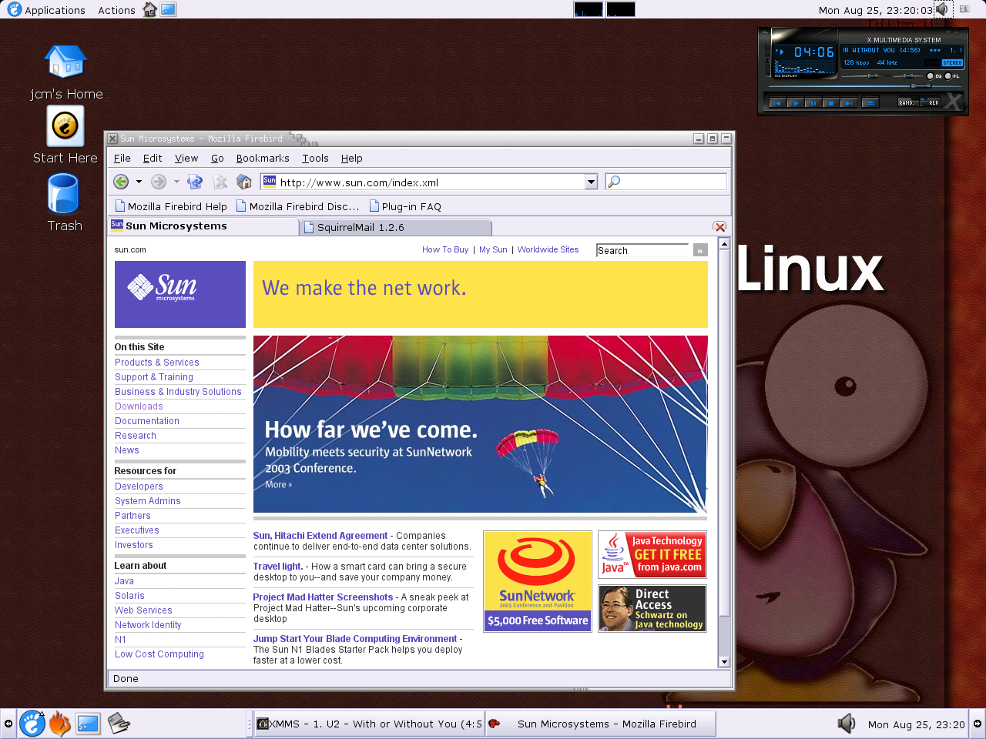The image size is (986, 739).
Task: Expand the Forward button history dropdown arrow
Action: [x=176, y=182]
